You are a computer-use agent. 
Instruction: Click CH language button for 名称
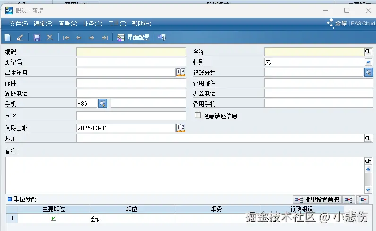(x=368, y=51)
